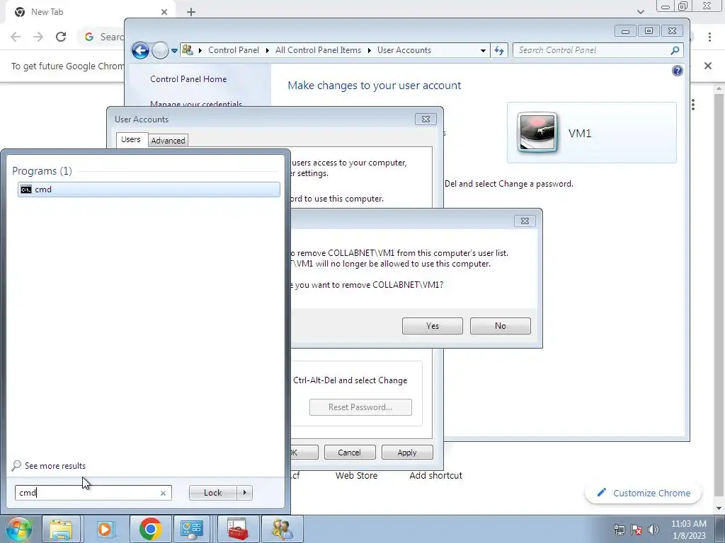Expand the address bar history dropdown
The image size is (725, 543).
coord(483,50)
